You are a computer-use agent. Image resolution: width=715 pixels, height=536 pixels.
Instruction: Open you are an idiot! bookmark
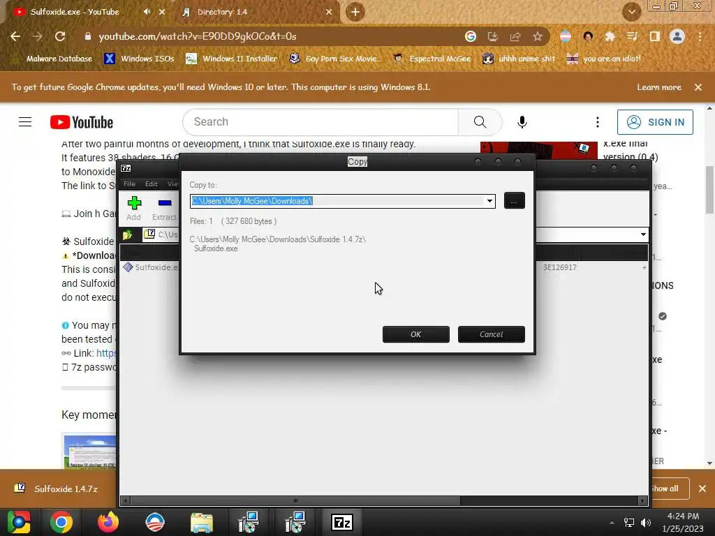[x=603, y=59]
